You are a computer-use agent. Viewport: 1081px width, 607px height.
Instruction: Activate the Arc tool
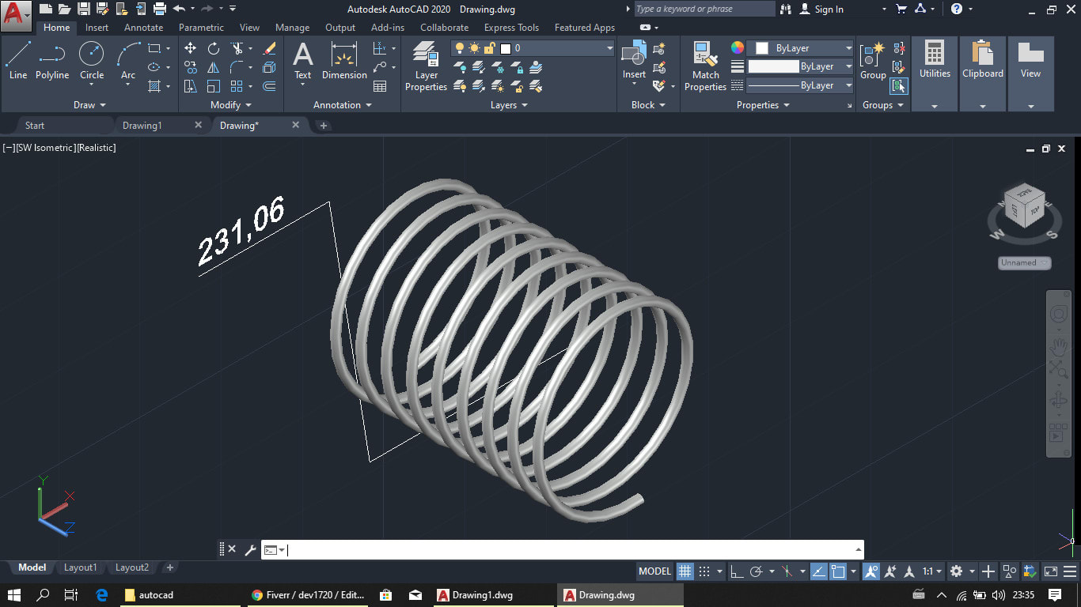127,61
